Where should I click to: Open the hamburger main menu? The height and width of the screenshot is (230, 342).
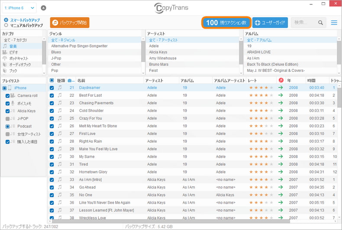tap(334, 22)
